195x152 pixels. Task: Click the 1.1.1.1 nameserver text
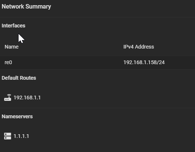point(21,136)
